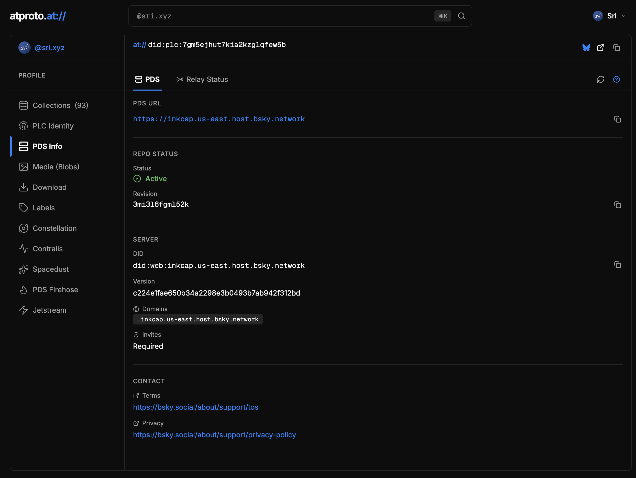Viewport: 636px width, 478px height.
Task: Click the search magnifier icon
Action: (x=462, y=16)
